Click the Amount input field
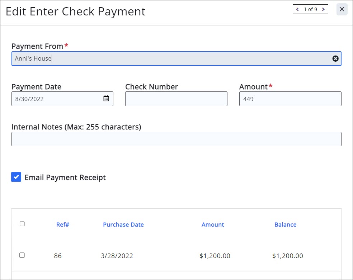This screenshot has width=353, height=280. coord(290,99)
